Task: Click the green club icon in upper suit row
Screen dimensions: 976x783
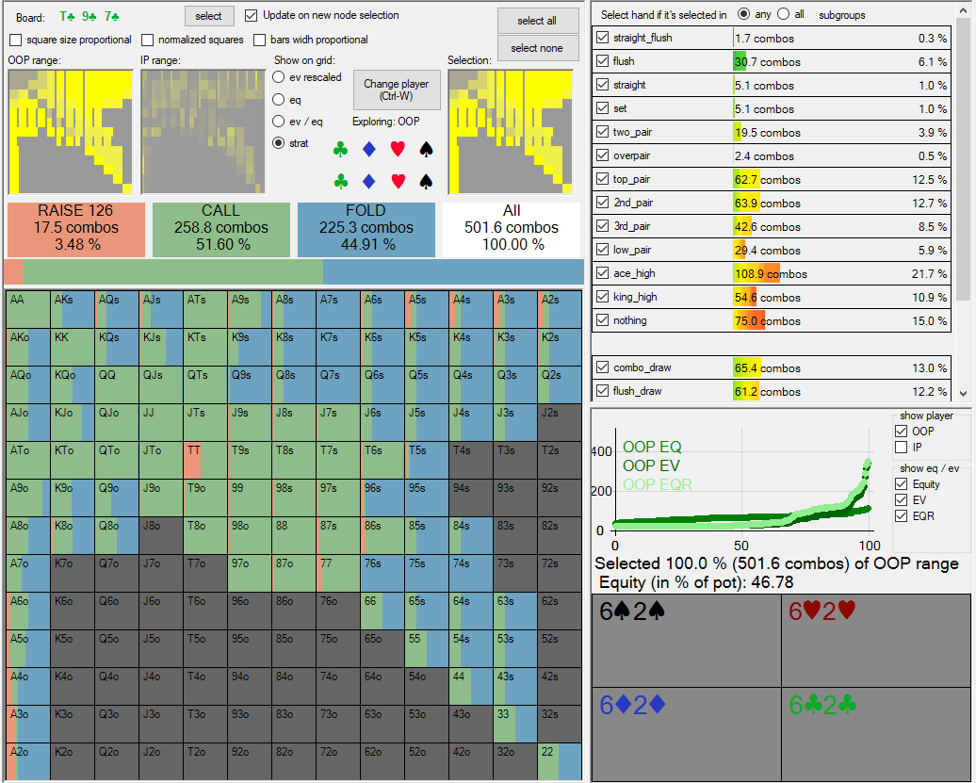Action: point(340,150)
